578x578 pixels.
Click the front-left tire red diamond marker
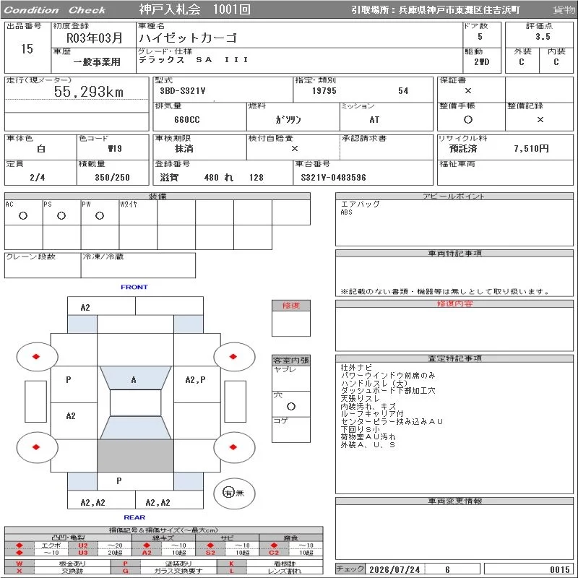[x=35, y=356]
